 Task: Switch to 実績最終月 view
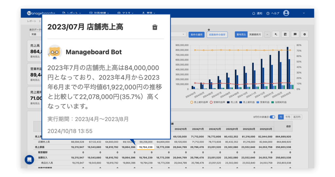[x=255, y=34]
